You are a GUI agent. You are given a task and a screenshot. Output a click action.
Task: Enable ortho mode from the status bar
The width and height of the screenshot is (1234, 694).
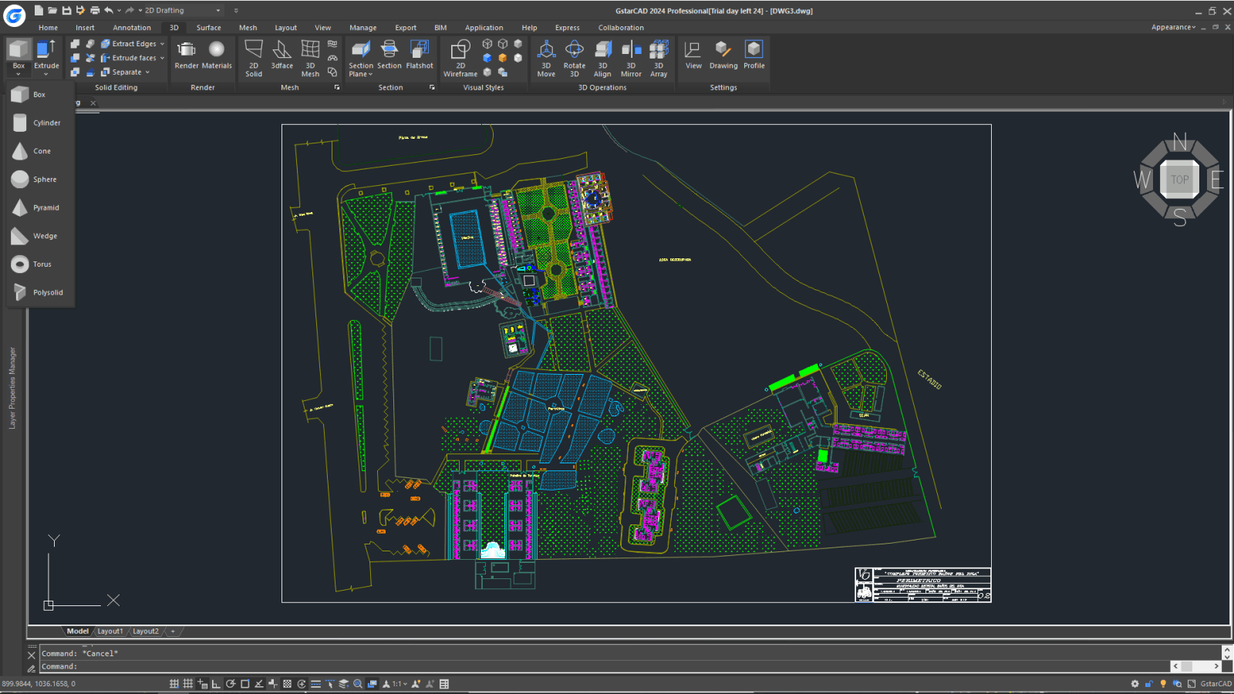(x=217, y=683)
